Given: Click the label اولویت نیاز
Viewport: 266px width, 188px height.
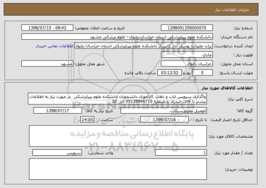Looking at the screenshot, I should [x=243, y=55].
